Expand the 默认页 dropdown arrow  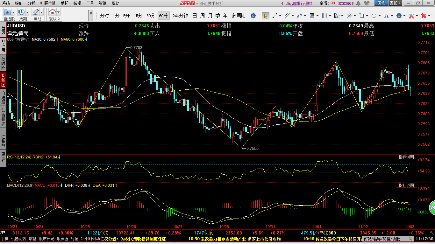point(59,12)
